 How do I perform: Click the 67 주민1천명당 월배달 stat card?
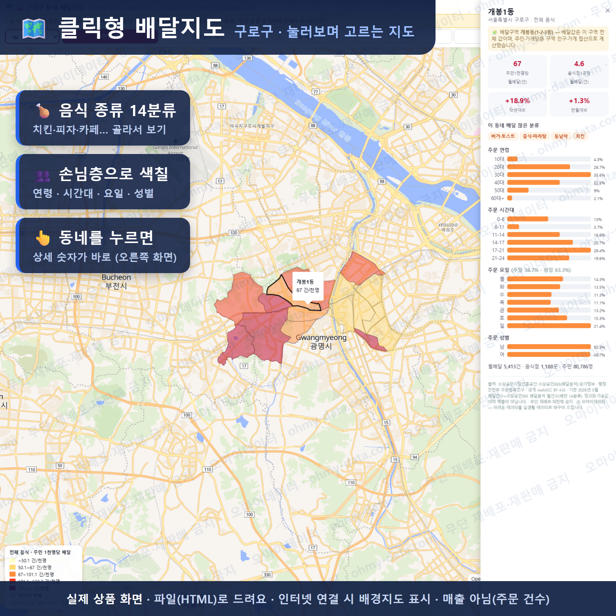(x=517, y=72)
